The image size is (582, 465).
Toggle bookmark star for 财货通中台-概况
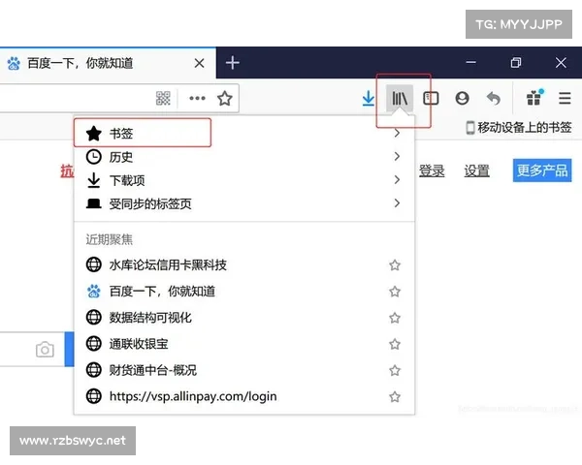[x=395, y=370]
